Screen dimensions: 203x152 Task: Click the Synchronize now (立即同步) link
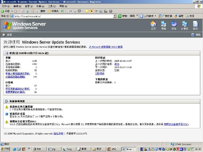[x=100, y=74]
